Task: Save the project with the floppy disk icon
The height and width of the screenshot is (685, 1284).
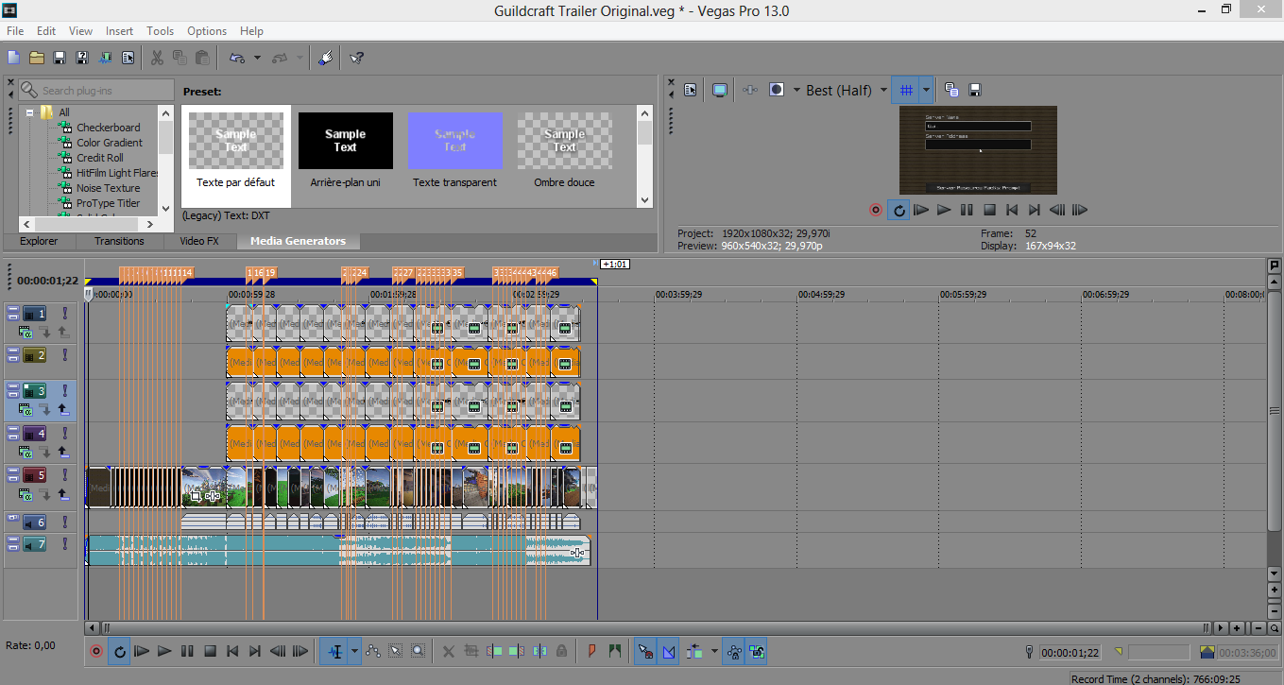Action: tap(60, 58)
